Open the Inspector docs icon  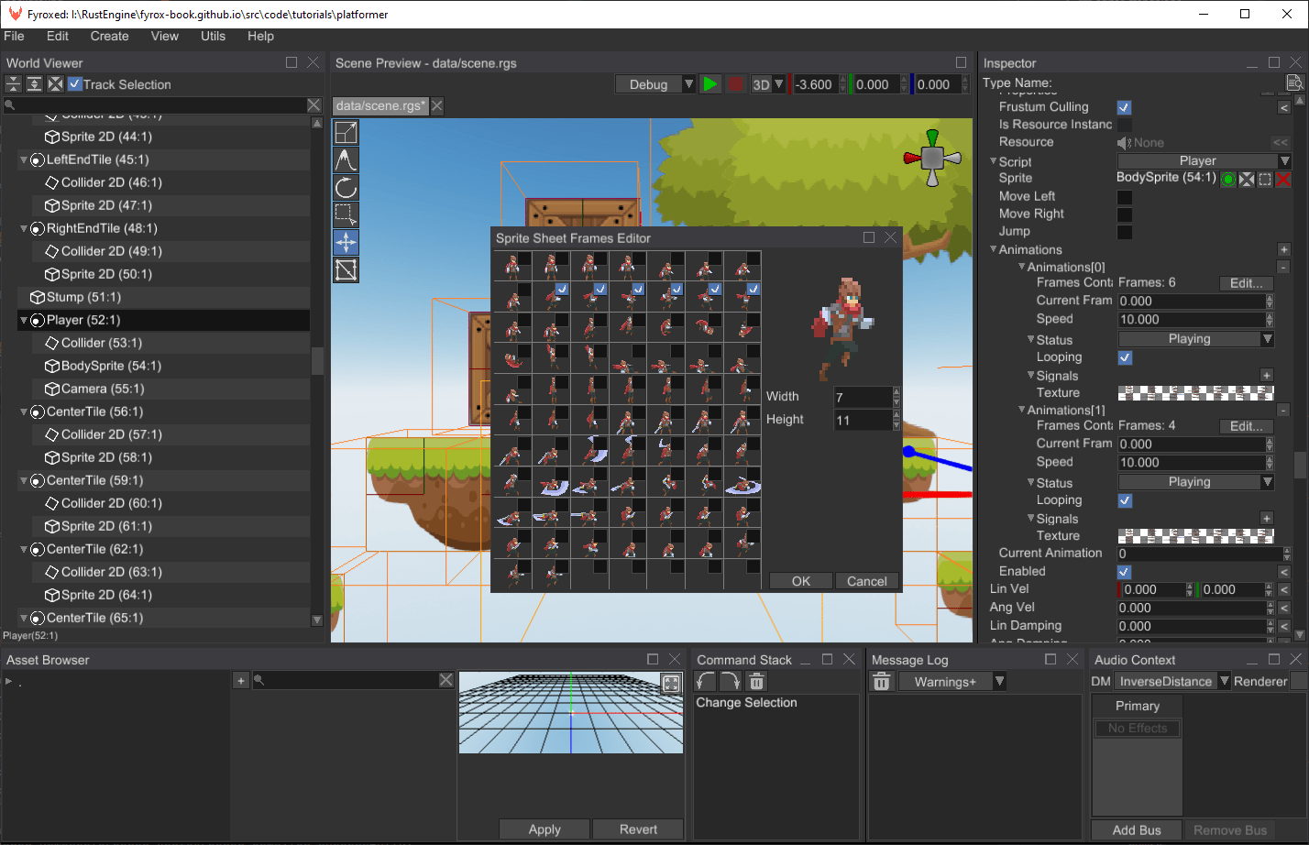click(1294, 82)
